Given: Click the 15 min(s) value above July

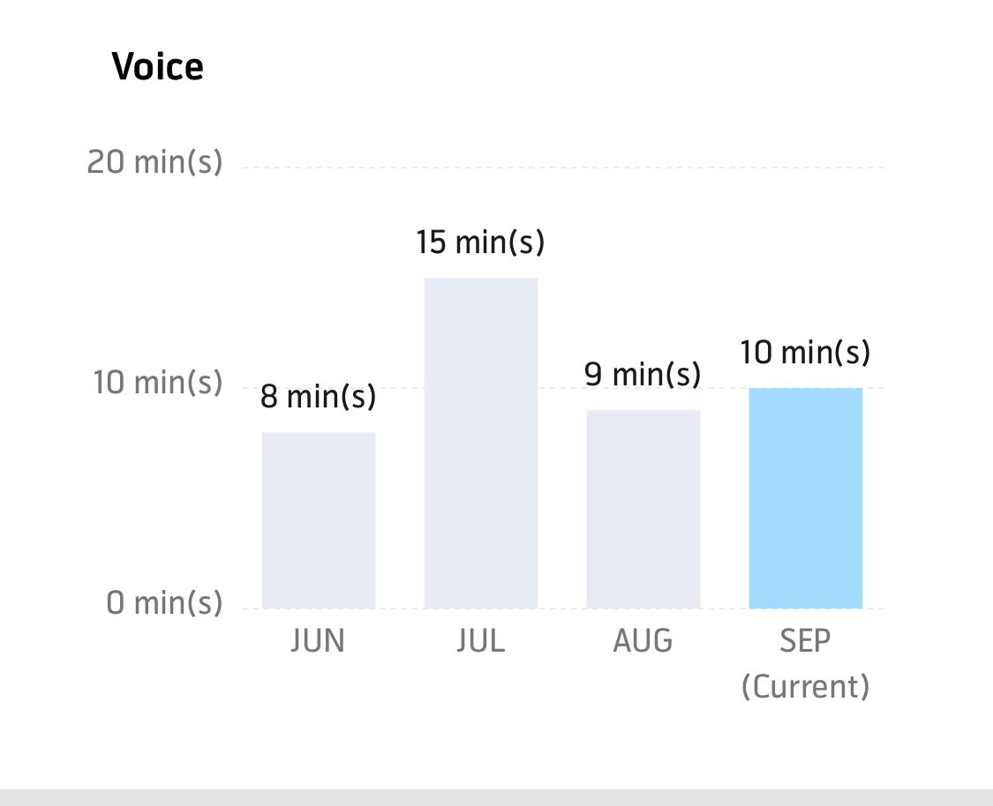Looking at the screenshot, I should [x=480, y=243].
